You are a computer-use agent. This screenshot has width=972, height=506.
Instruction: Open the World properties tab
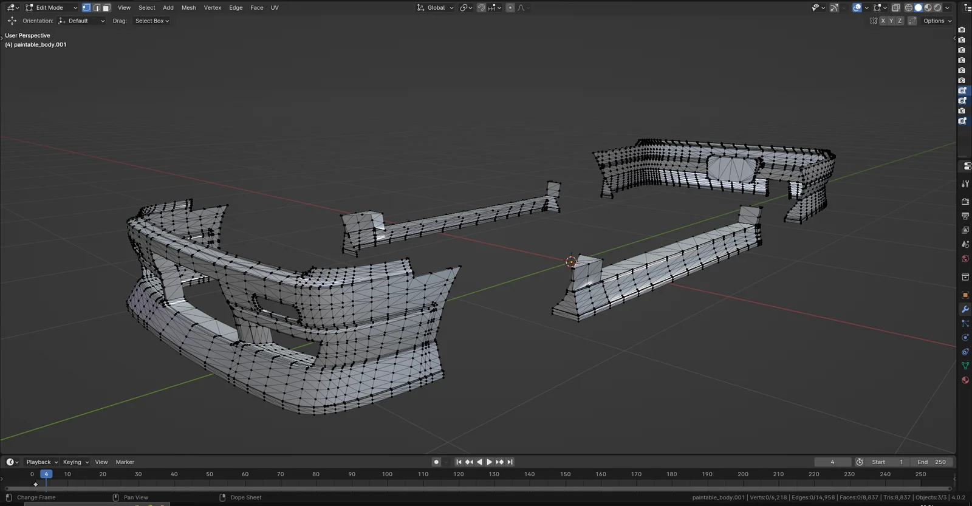click(x=965, y=259)
